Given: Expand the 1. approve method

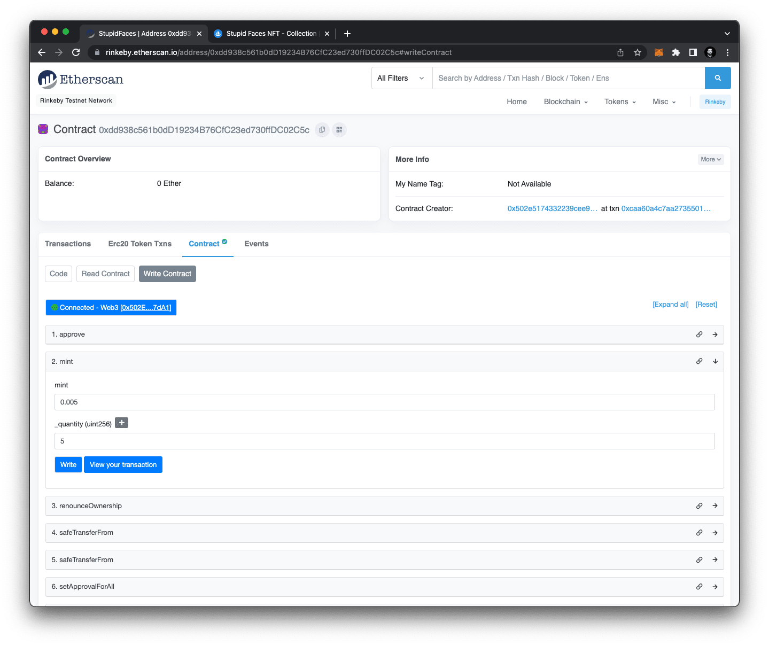Looking at the screenshot, I should pyautogui.click(x=715, y=334).
